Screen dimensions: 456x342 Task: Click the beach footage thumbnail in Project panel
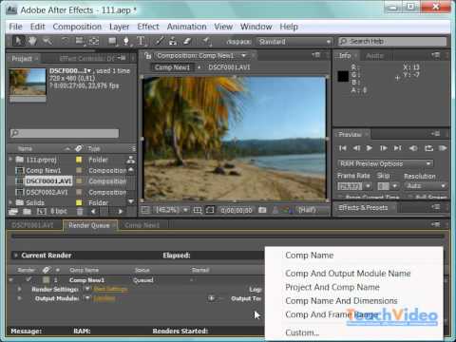tap(28, 82)
